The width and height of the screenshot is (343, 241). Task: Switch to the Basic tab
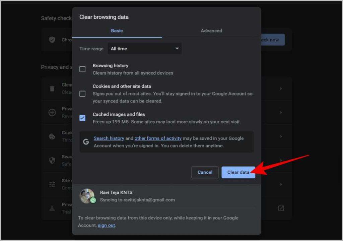(x=117, y=31)
